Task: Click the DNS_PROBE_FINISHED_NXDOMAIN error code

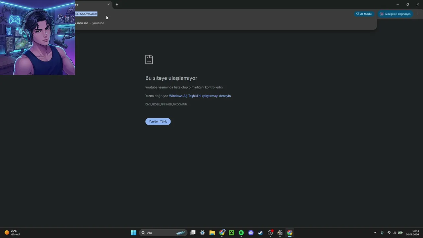Action: coord(166,104)
